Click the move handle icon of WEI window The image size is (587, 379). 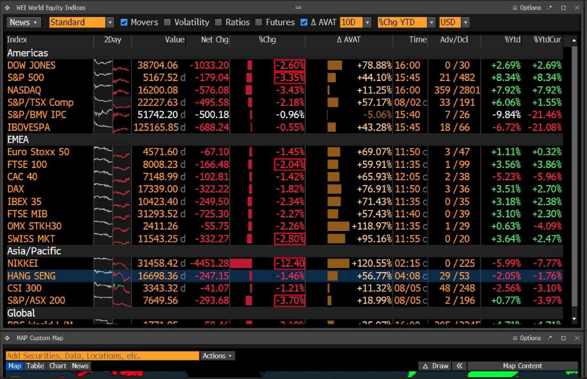7,8
